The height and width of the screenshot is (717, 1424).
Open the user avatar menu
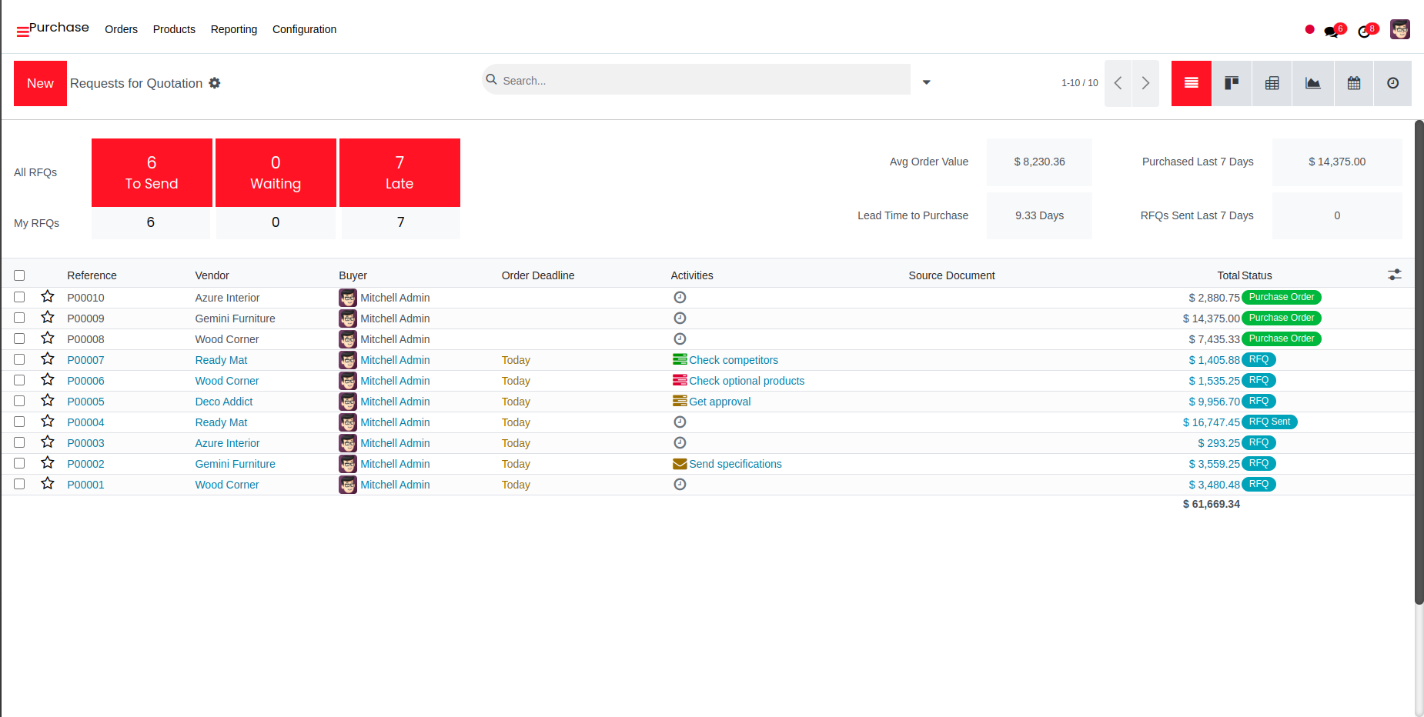pos(1399,30)
